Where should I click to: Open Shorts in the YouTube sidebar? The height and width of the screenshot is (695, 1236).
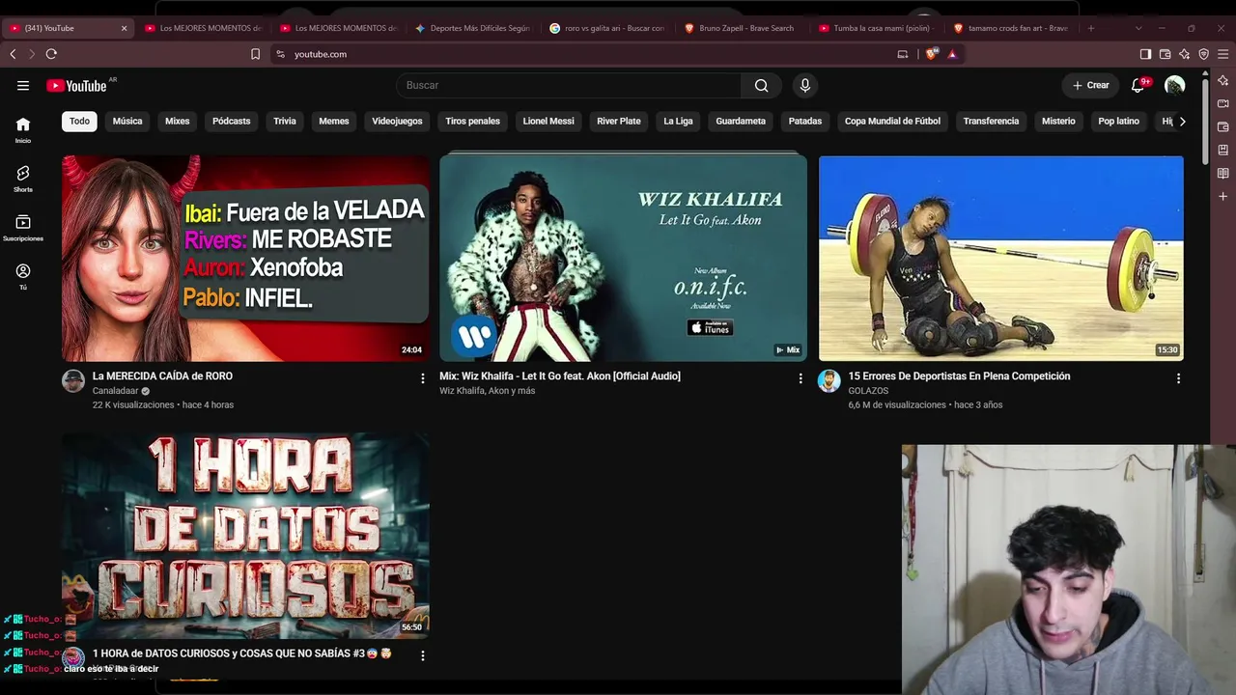[x=23, y=179]
